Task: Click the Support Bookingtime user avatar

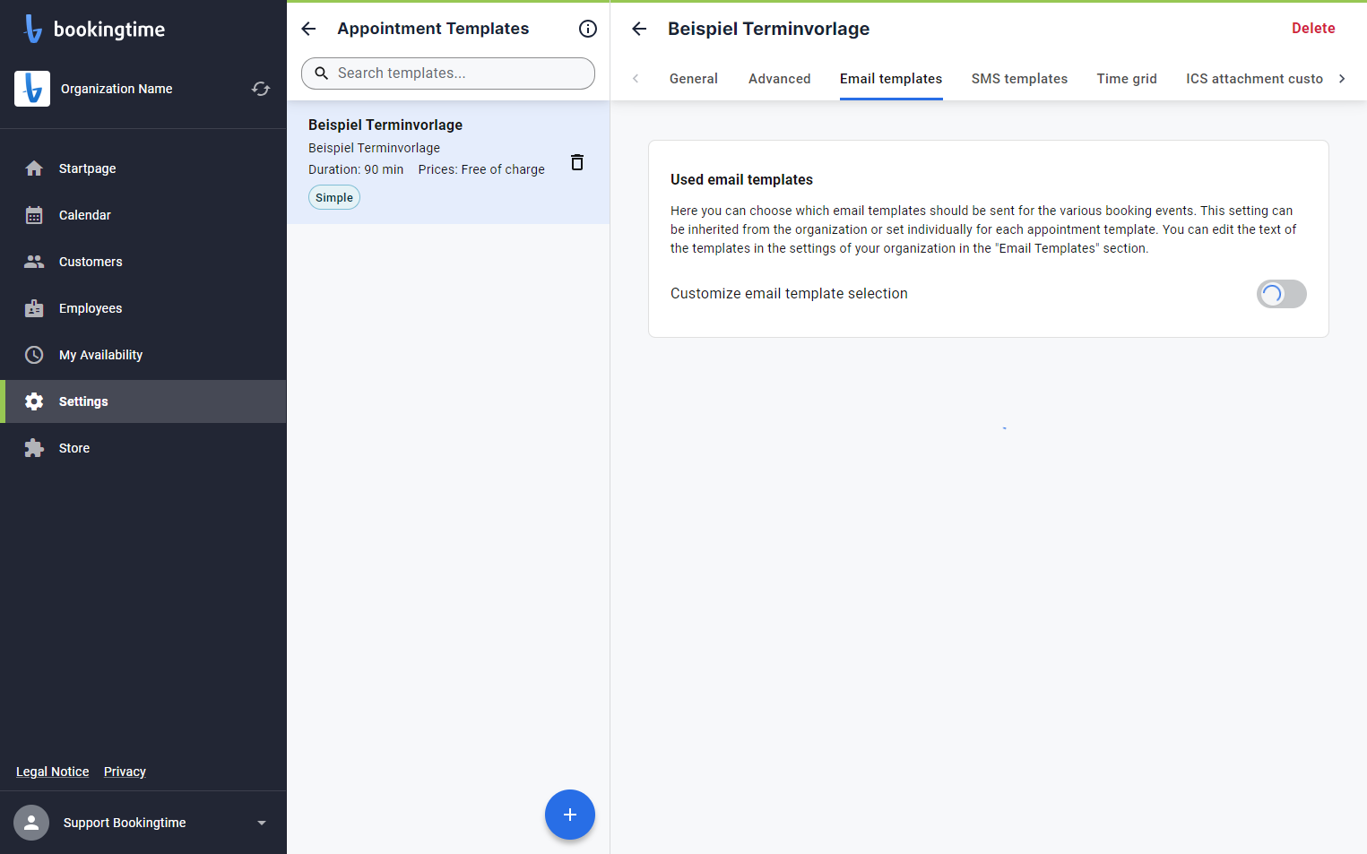Action: (31, 823)
